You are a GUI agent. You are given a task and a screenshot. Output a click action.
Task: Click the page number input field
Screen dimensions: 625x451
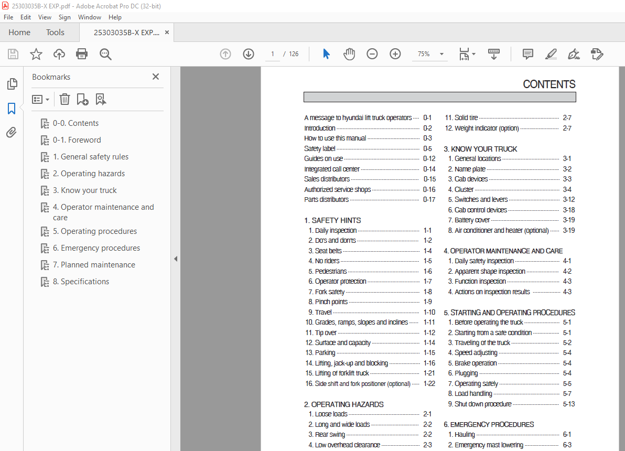click(273, 54)
